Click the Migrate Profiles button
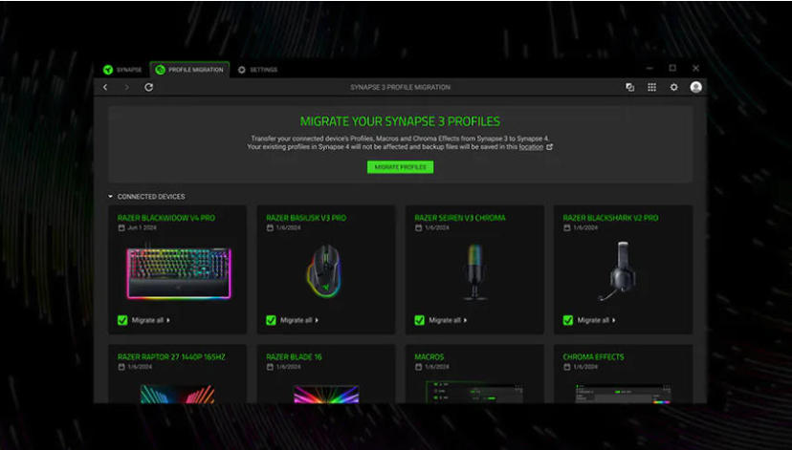 (x=400, y=167)
